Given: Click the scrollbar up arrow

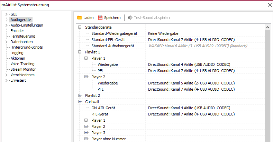Looking at the screenshot, I should coord(267,27).
